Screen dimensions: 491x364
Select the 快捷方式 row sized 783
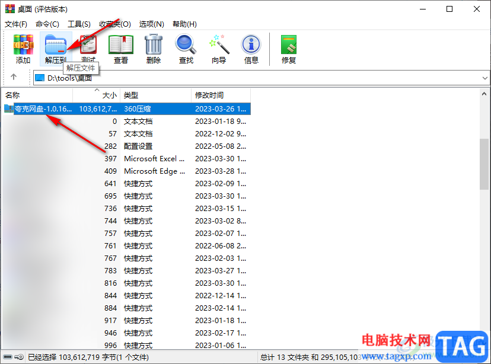(x=127, y=271)
